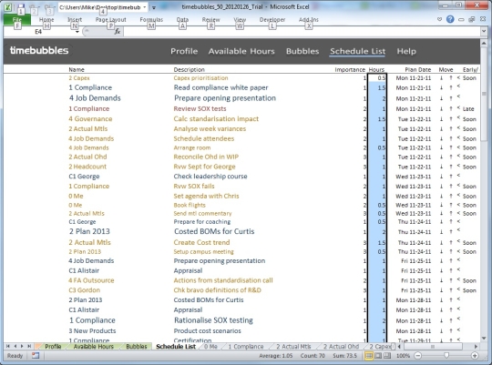This screenshot has width=492, height=365.
Task: Move down arrow for Product cost scenarios row
Action: click(441, 330)
